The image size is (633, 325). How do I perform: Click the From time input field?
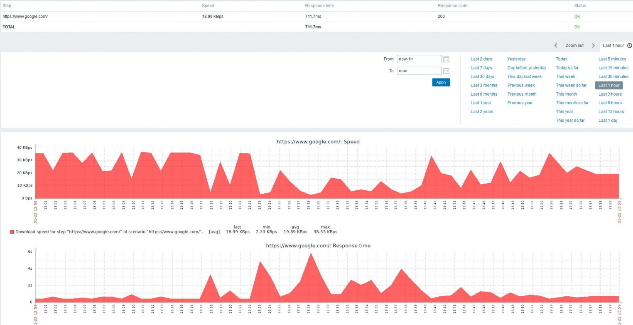coord(419,59)
